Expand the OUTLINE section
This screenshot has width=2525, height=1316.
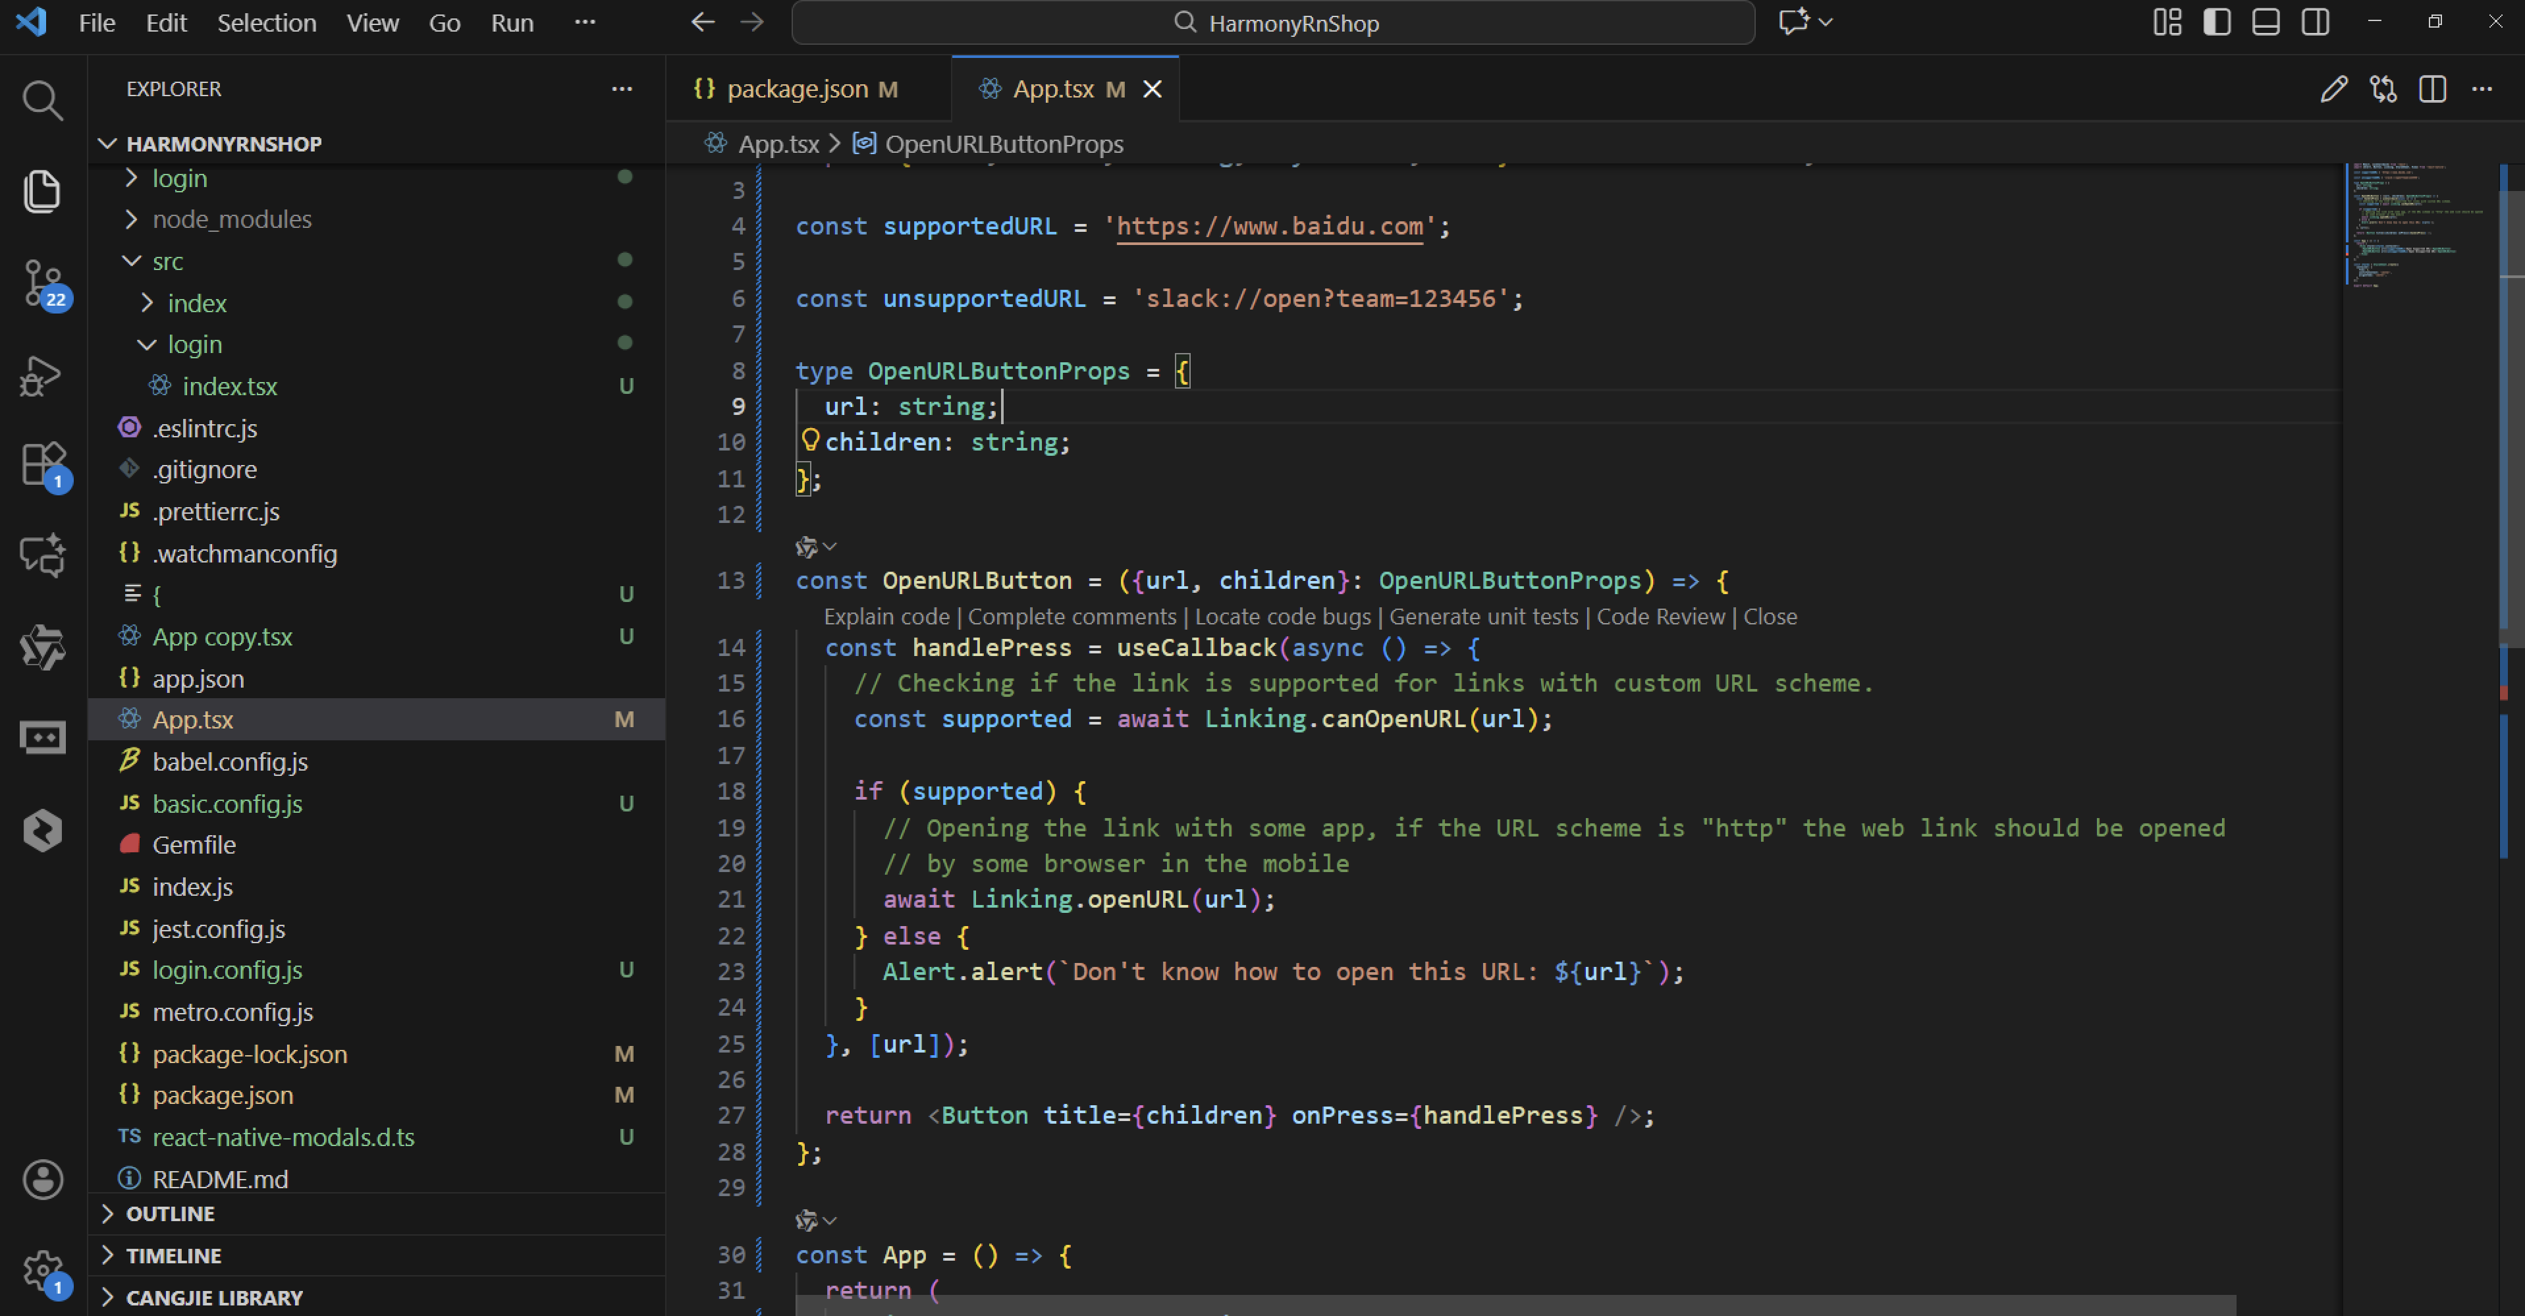click(x=169, y=1213)
